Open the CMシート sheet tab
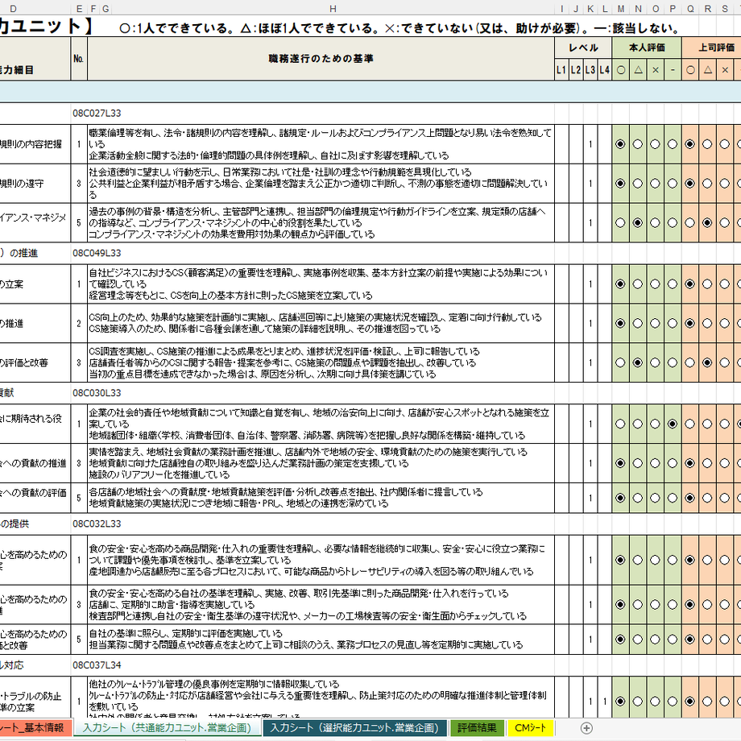This screenshot has height=741, width=741. tap(530, 728)
